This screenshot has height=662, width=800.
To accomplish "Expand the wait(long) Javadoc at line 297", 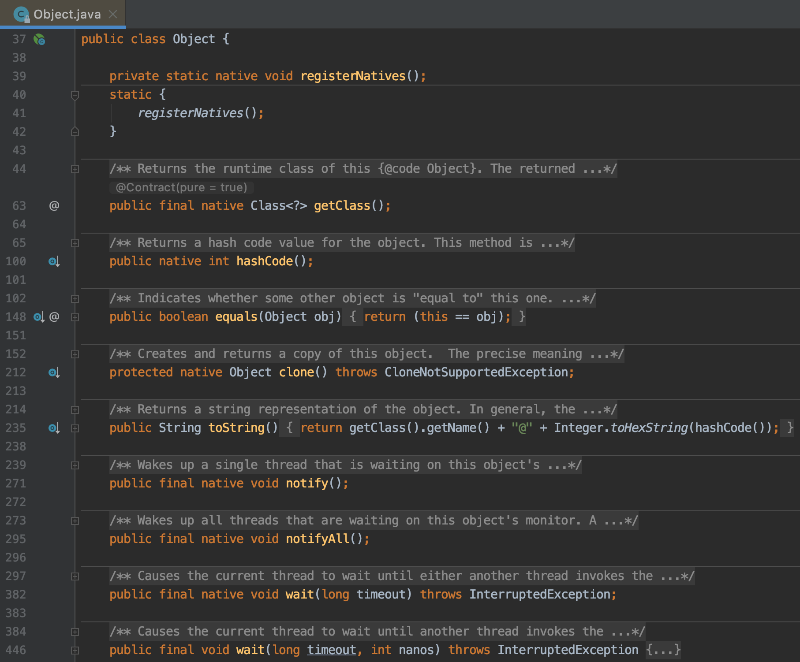I will pyautogui.click(x=75, y=576).
